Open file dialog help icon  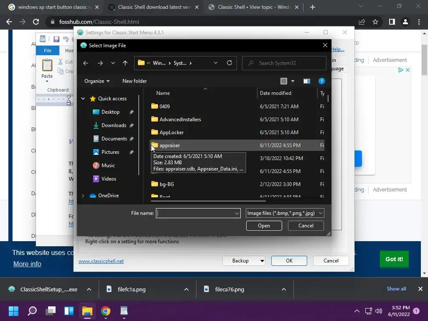(321, 81)
